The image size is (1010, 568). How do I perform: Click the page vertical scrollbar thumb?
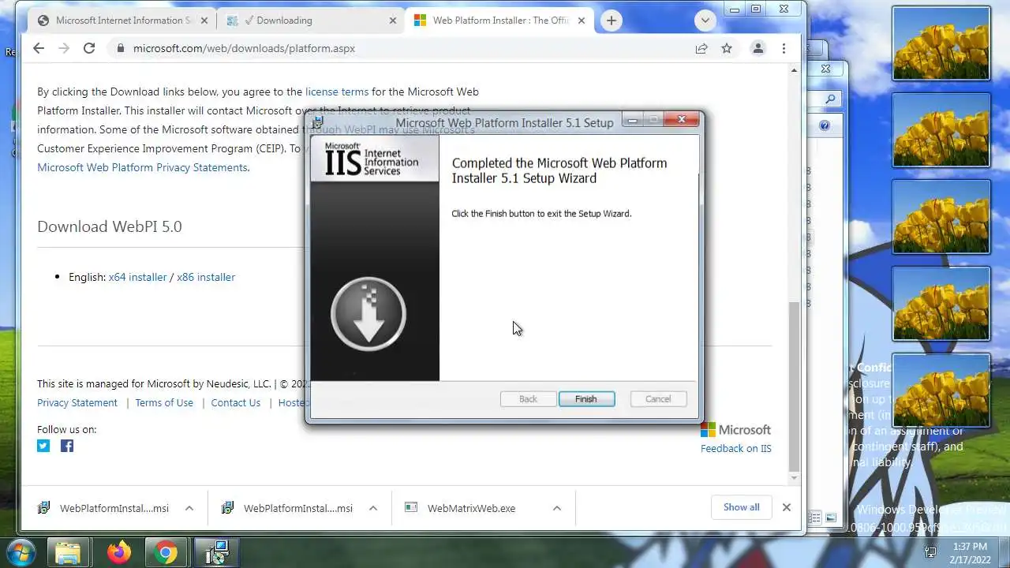click(x=795, y=385)
